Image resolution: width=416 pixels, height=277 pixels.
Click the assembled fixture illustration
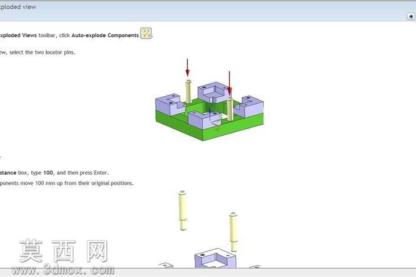coord(209,100)
